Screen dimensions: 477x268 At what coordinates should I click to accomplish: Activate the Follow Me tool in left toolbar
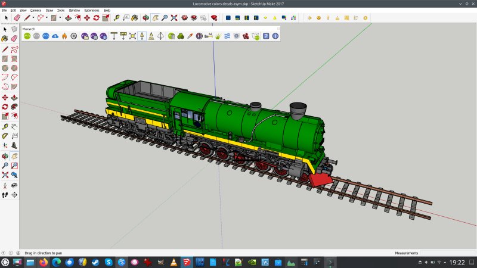[x=14, y=107]
